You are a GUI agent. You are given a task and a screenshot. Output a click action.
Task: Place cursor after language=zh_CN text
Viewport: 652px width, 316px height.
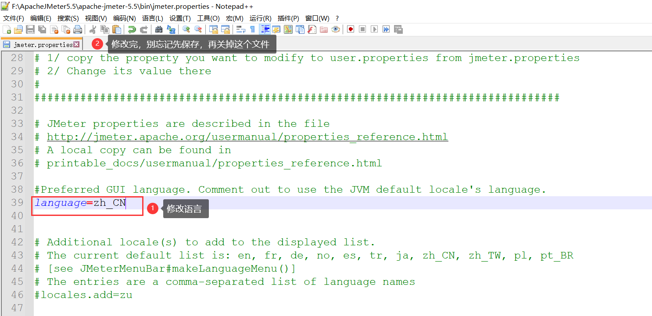point(126,203)
